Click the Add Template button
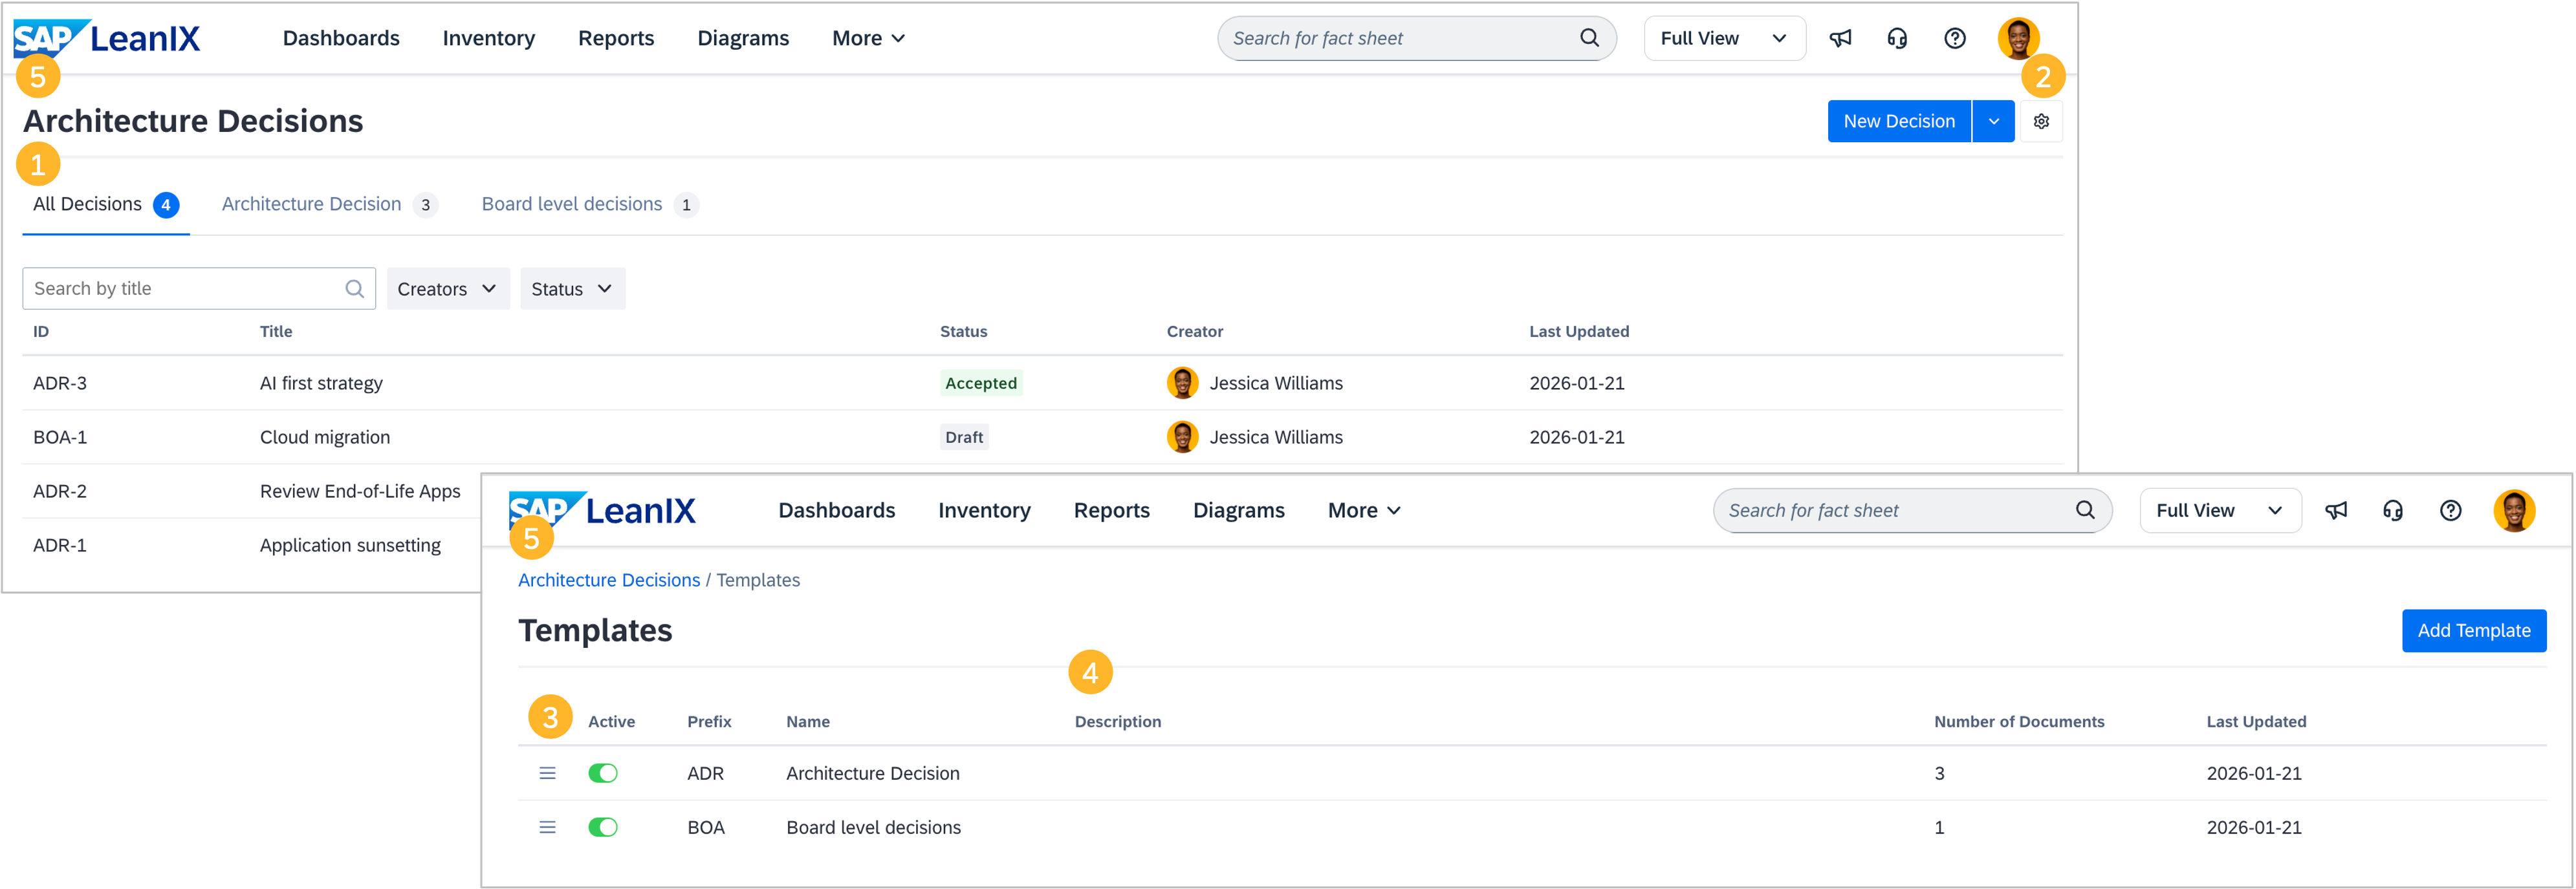Screen dimensions: 2576x889 click(x=2473, y=630)
